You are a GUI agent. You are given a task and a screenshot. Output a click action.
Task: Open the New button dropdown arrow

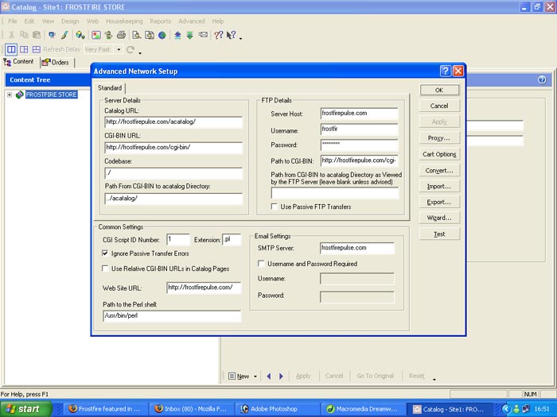[255, 376]
